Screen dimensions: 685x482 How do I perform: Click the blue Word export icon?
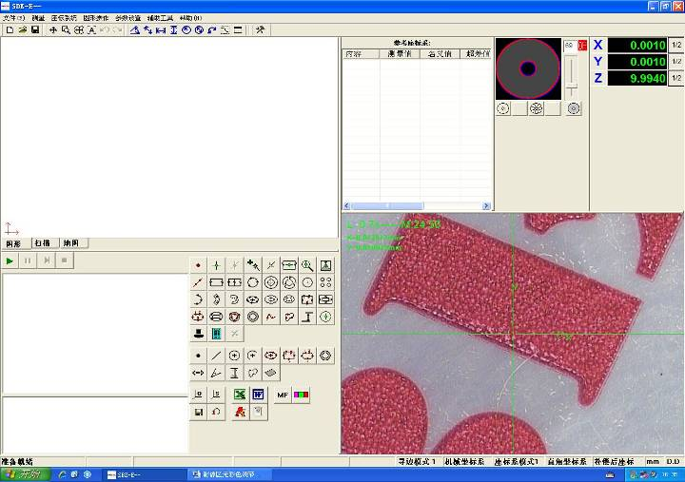tap(258, 395)
